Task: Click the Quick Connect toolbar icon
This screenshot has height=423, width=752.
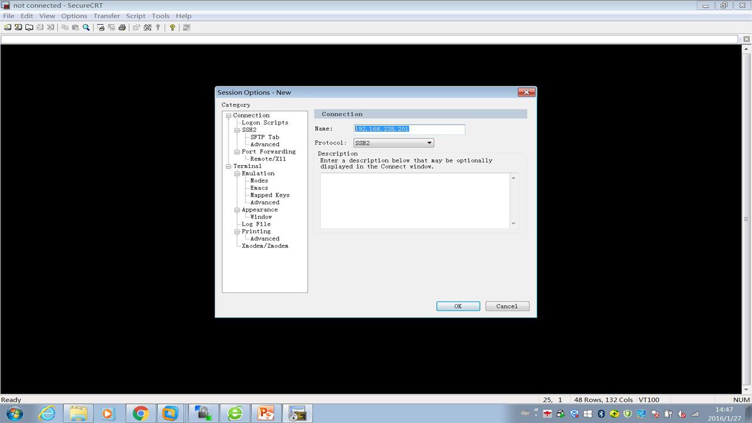Action: click(x=18, y=27)
